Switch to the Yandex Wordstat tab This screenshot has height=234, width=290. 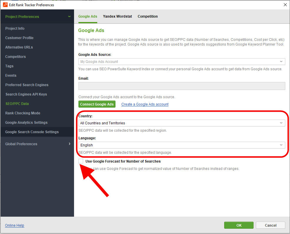pos(117,16)
